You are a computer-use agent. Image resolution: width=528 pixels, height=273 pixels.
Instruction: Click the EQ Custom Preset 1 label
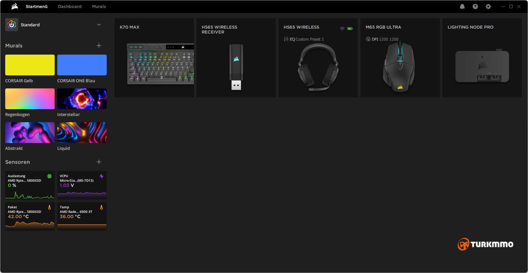pos(307,39)
